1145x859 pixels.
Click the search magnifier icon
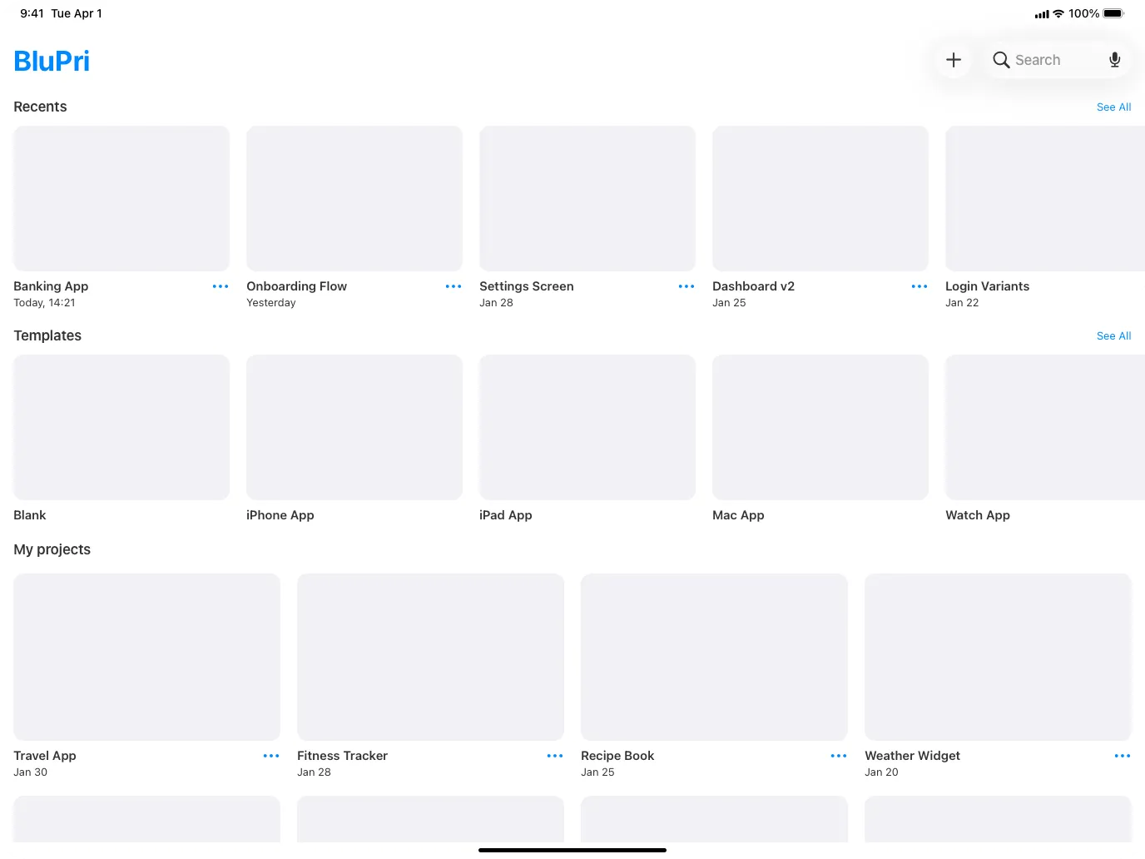(1001, 59)
